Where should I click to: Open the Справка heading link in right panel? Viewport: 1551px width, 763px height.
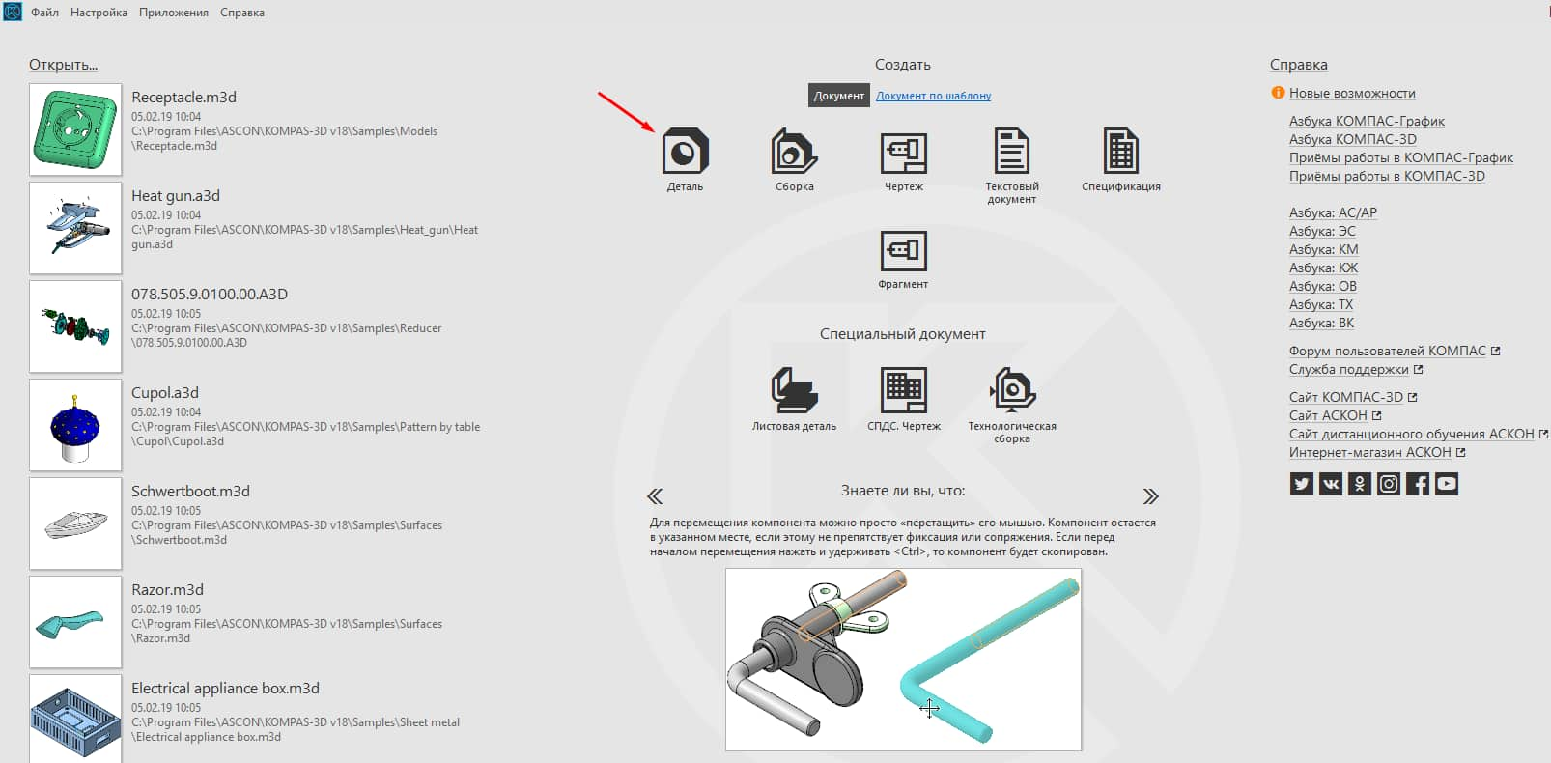pyautogui.click(x=1298, y=65)
